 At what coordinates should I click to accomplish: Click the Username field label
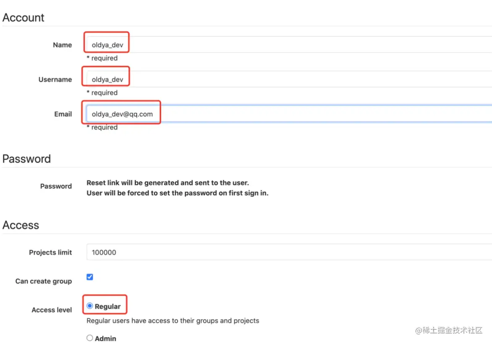click(55, 79)
